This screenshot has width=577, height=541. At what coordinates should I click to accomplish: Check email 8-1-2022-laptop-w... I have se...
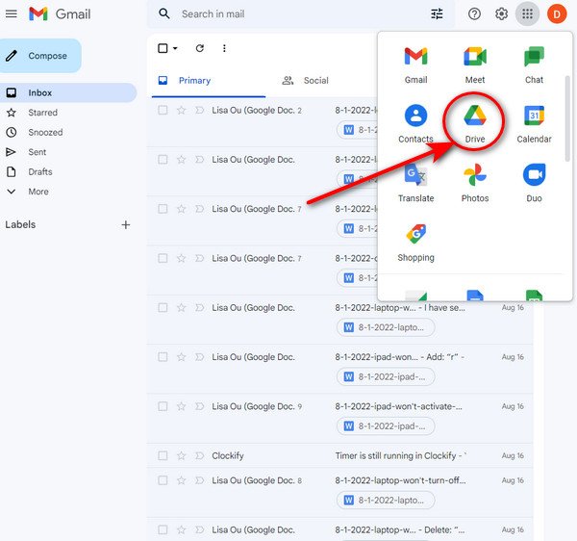point(163,307)
